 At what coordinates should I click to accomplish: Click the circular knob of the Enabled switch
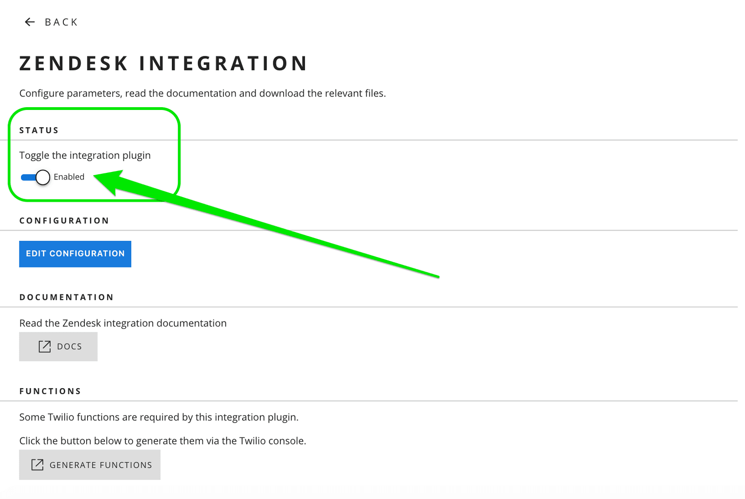pos(42,177)
